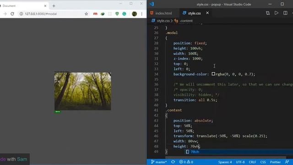Open changes compare icon in VS Code
Image resolution: width=293 pixels, height=165 pixels.
point(268,13)
